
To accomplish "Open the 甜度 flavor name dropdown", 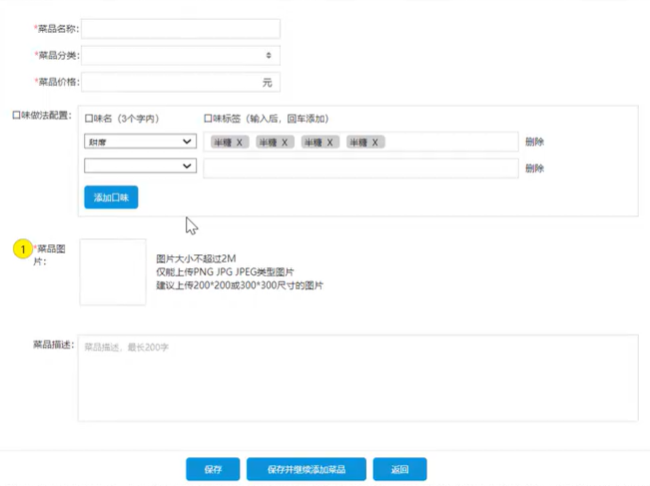I will [x=140, y=142].
